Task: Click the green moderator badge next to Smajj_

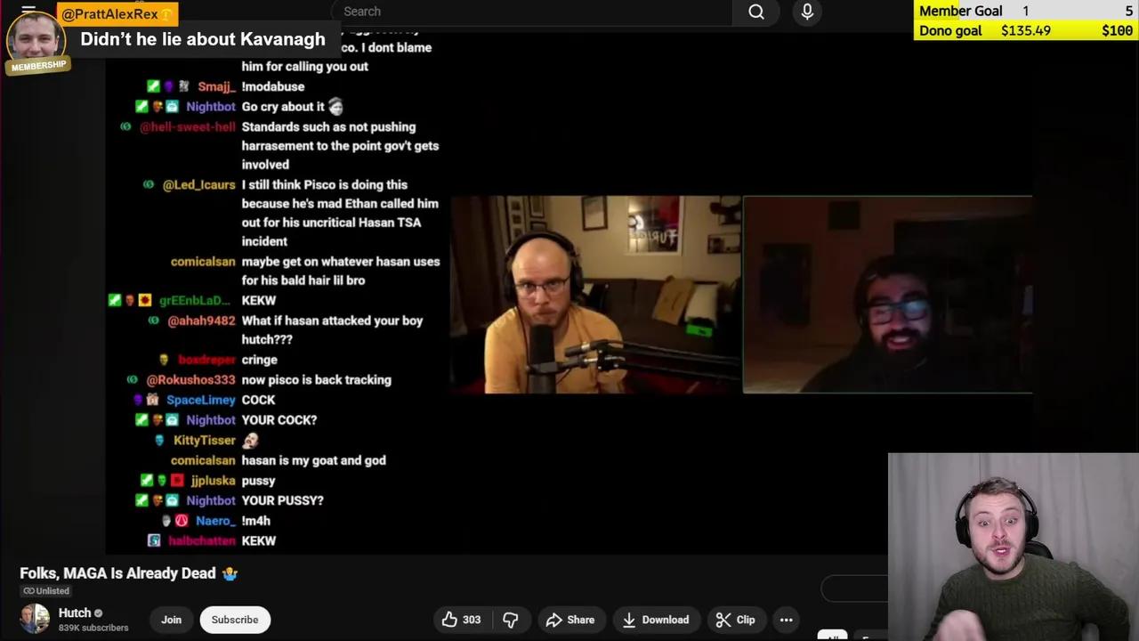Action: [153, 85]
